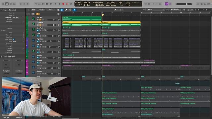Mute the Pad Midi track

coord(38,20)
